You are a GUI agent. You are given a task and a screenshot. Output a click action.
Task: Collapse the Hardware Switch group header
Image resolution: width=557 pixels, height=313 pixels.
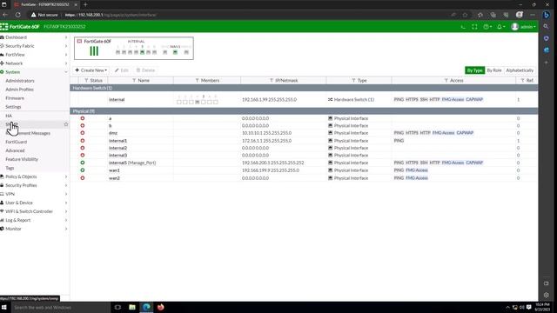pyautogui.click(x=304, y=88)
